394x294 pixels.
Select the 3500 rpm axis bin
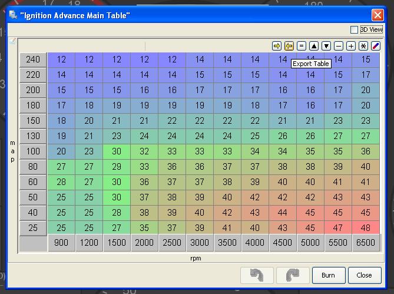pos(227,243)
